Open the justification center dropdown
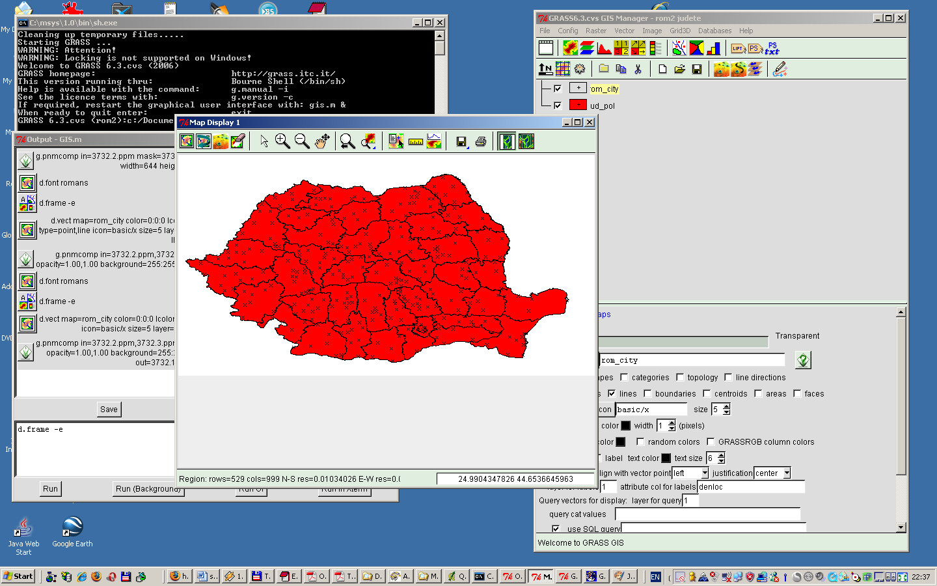This screenshot has width=937, height=586. tap(787, 473)
